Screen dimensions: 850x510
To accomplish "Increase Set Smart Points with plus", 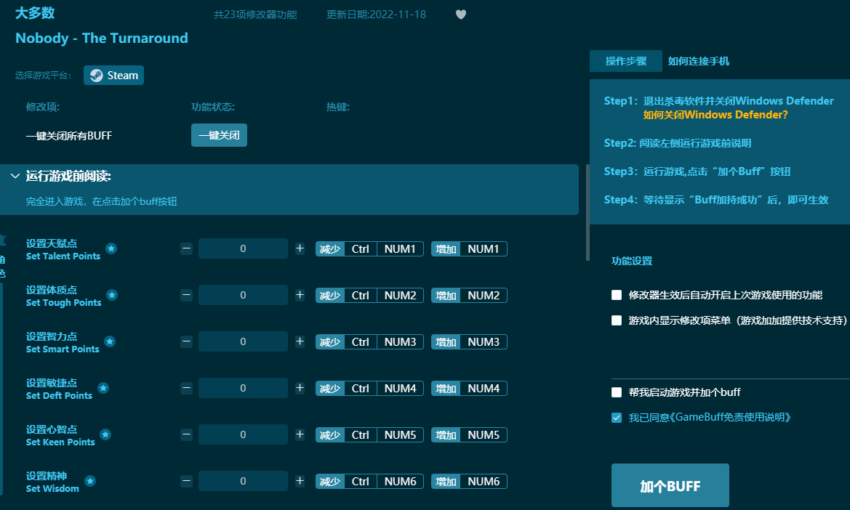I will [x=300, y=341].
